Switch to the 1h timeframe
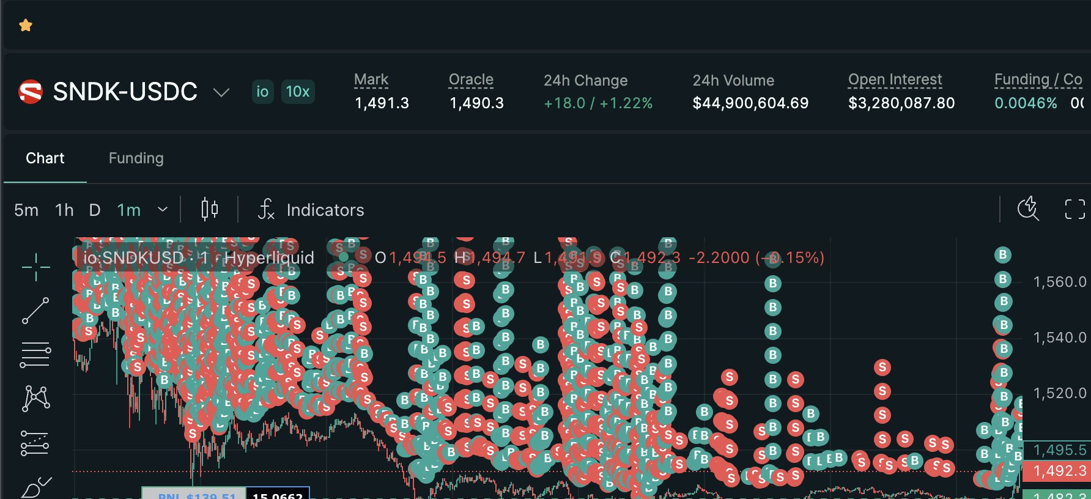The width and height of the screenshot is (1091, 499). point(64,210)
